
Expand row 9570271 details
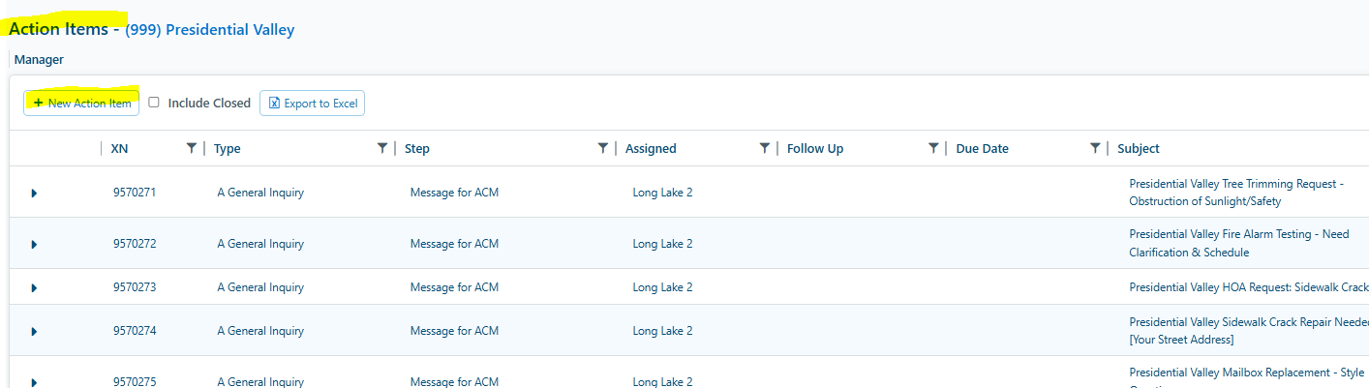34,193
